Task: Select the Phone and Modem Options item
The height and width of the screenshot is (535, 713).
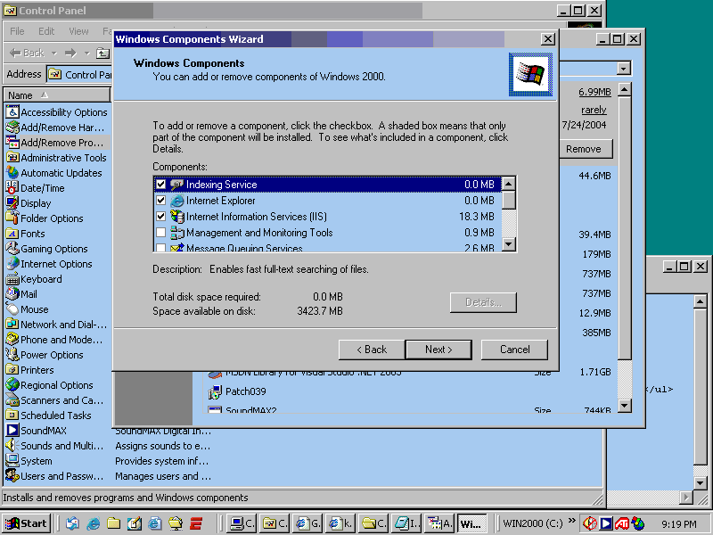Action: (54, 340)
